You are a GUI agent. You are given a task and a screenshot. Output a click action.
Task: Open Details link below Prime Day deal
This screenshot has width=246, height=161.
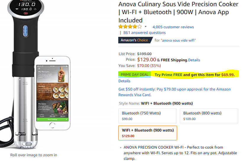(x=124, y=81)
